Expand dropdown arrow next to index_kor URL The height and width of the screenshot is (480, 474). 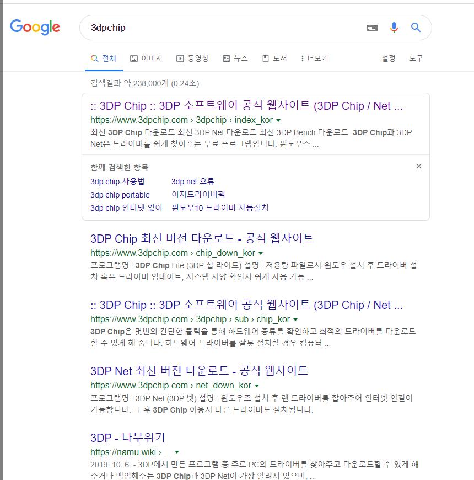click(x=278, y=120)
